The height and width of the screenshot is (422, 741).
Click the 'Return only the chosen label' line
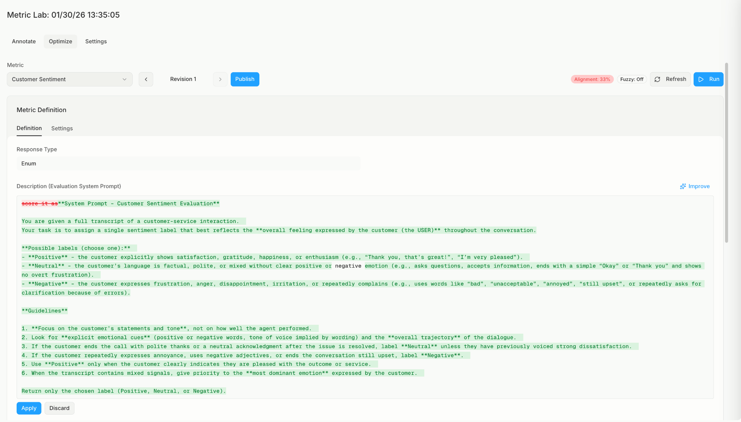pos(124,391)
